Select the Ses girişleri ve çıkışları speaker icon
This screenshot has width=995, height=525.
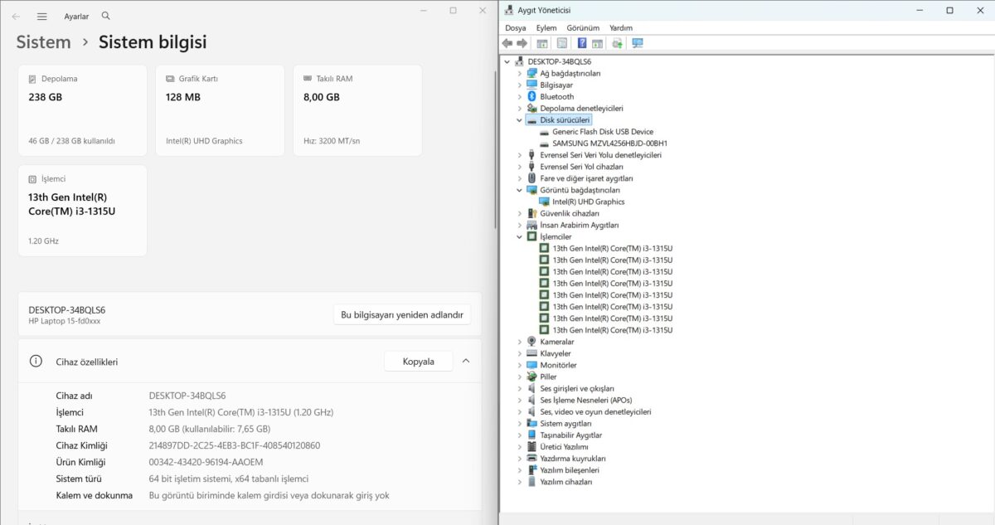point(531,388)
